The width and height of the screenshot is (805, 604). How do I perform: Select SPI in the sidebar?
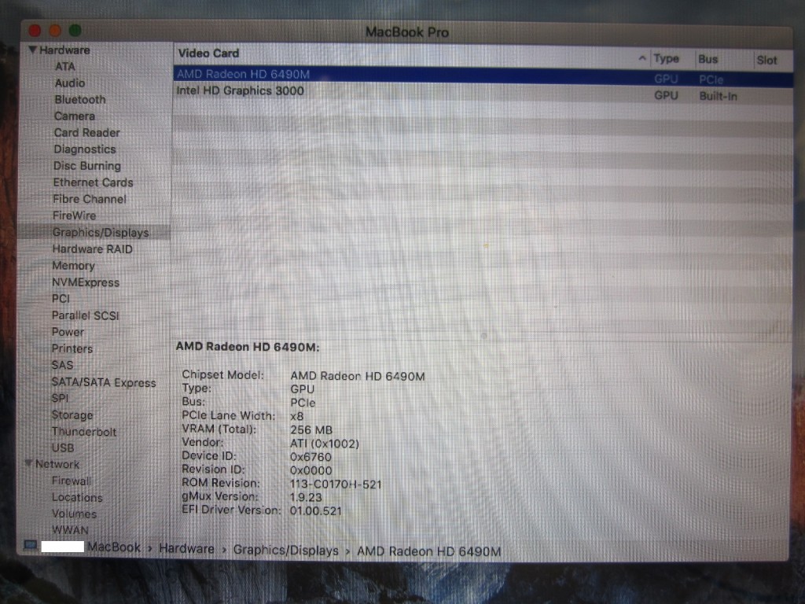[x=60, y=398]
